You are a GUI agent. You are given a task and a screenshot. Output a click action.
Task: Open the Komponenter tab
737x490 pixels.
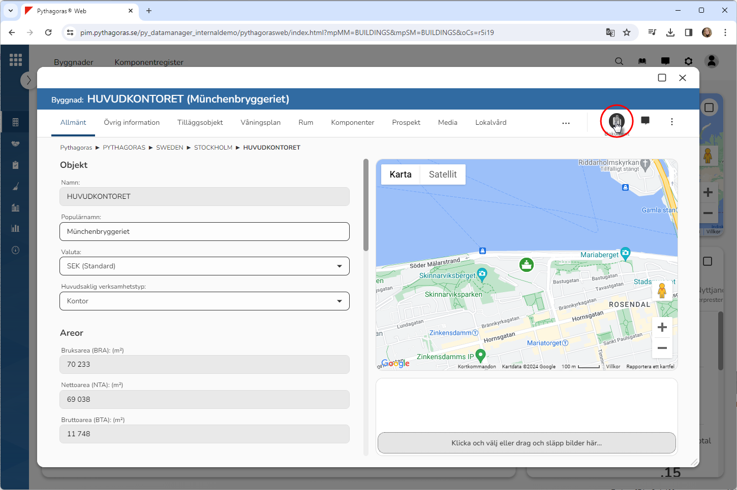tap(352, 123)
